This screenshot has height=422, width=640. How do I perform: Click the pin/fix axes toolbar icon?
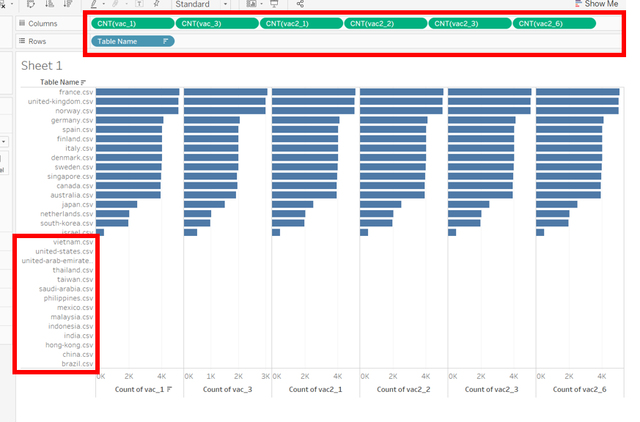tap(156, 4)
